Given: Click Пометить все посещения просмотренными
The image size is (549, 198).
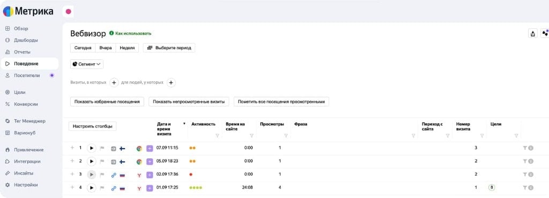Looking at the screenshot, I should click(281, 102).
